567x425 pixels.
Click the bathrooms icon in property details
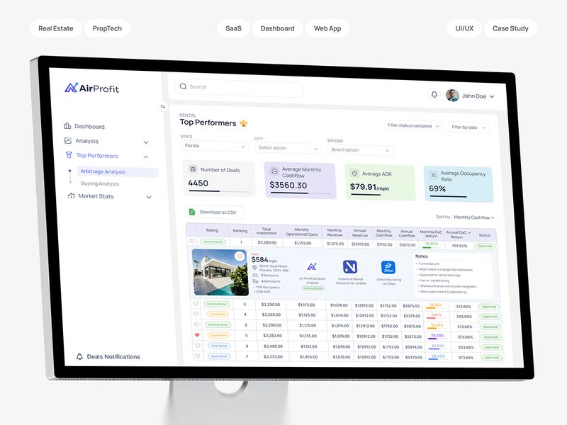[255, 280]
